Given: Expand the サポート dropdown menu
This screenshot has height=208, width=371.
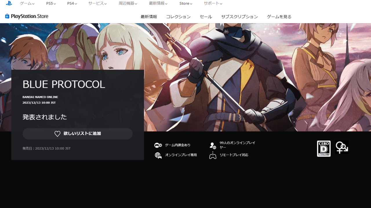Looking at the screenshot, I should pos(213,3).
